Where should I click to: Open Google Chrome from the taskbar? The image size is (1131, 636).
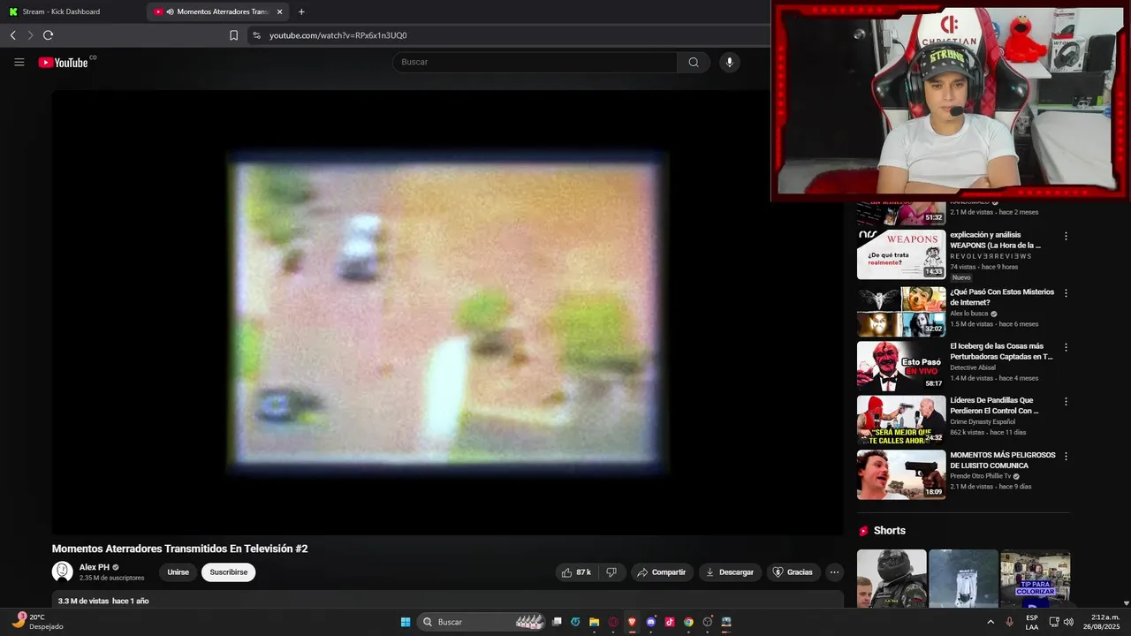point(688,622)
